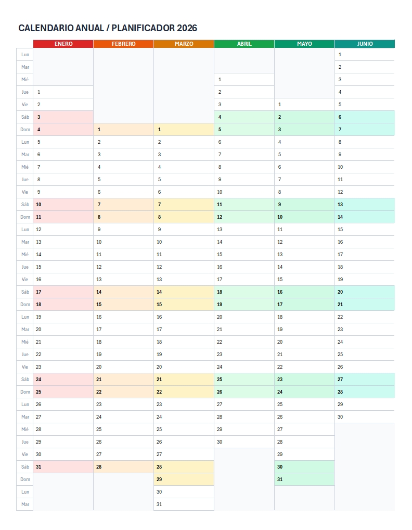Select the February 14 cell
Viewport: 412px width, 530px height.
pos(123,292)
